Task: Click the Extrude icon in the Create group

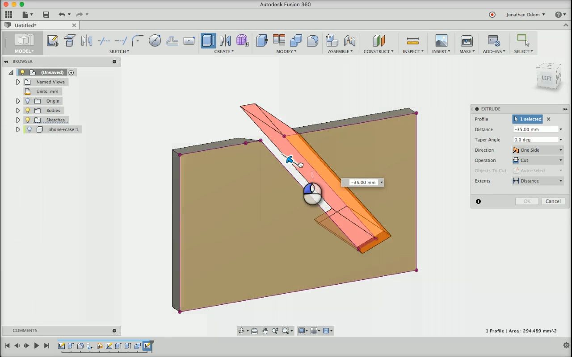Action: (x=208, y=41)
